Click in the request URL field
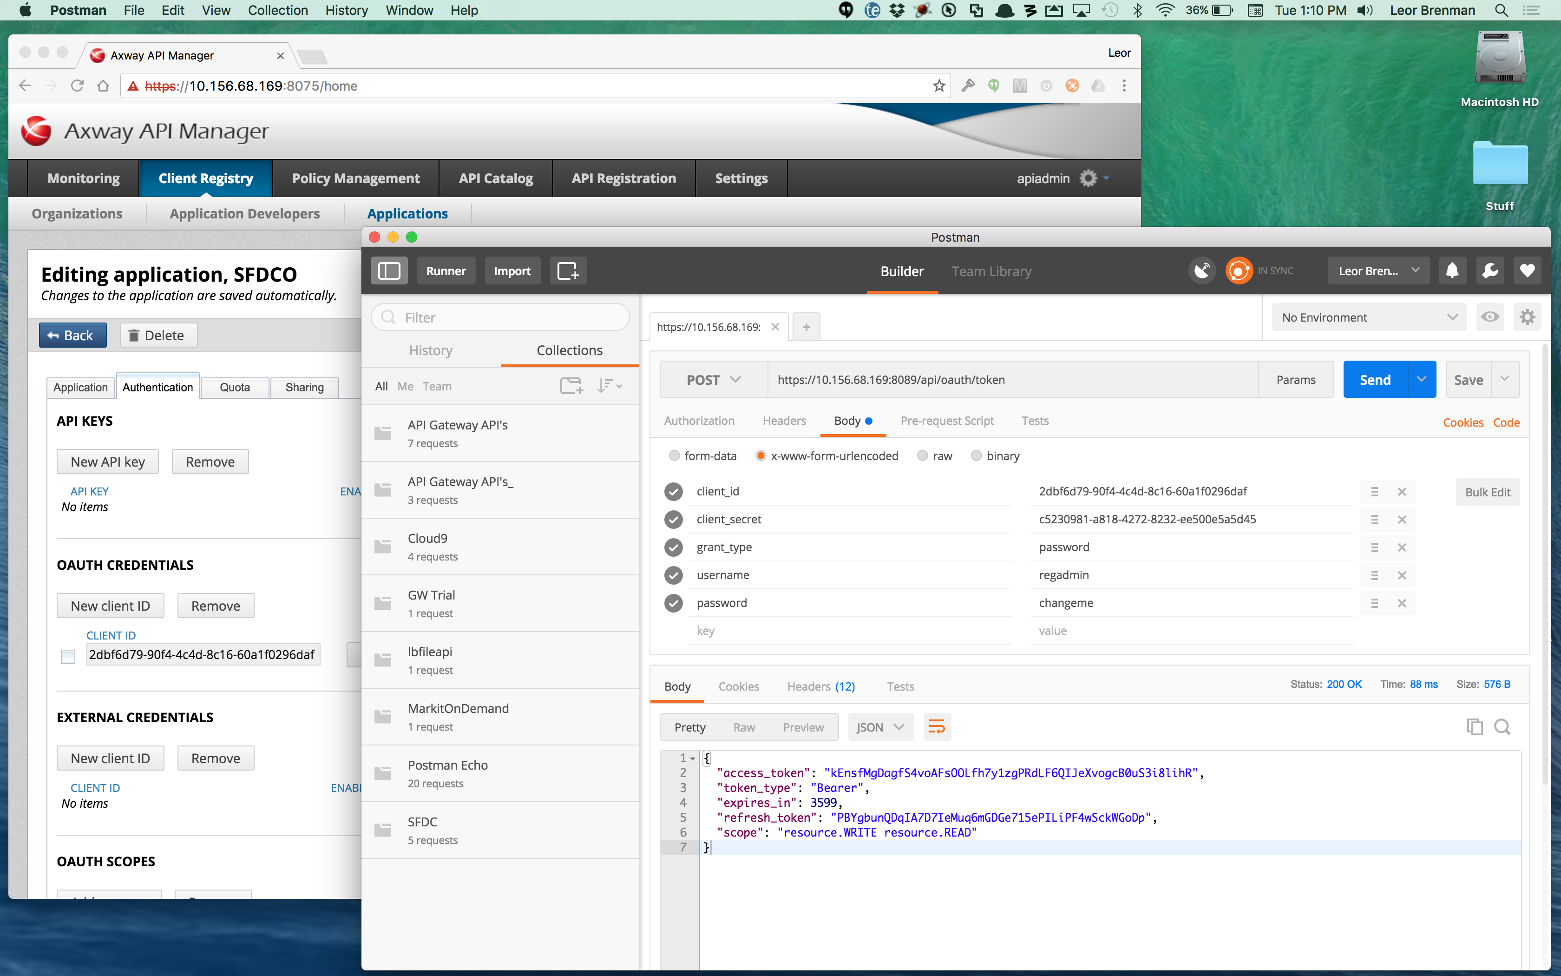Image resolution: width=1561 pixels, height=976 pixels. point(1013,380)
